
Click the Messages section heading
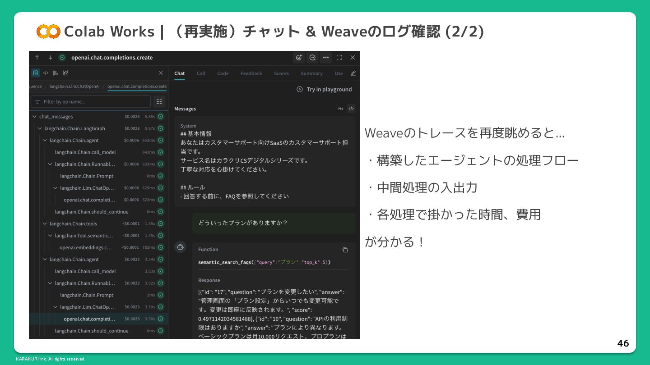coord(185,109)
